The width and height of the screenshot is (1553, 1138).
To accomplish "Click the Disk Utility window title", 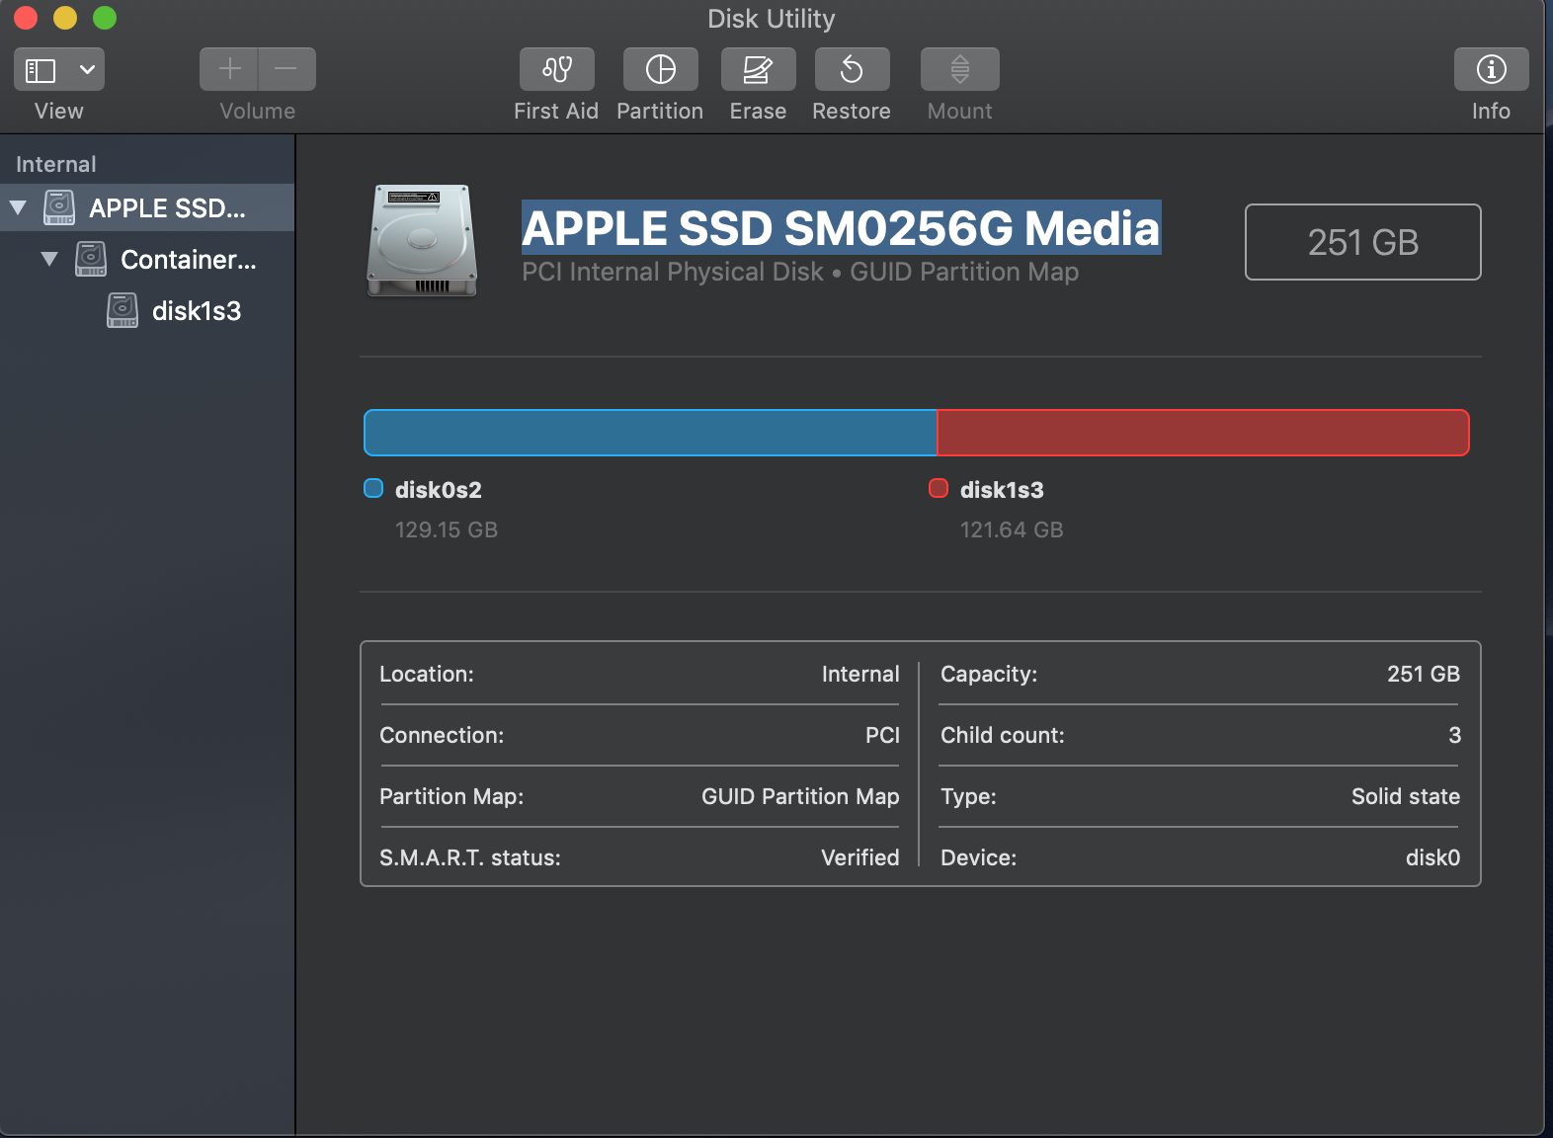I will 772,19.
